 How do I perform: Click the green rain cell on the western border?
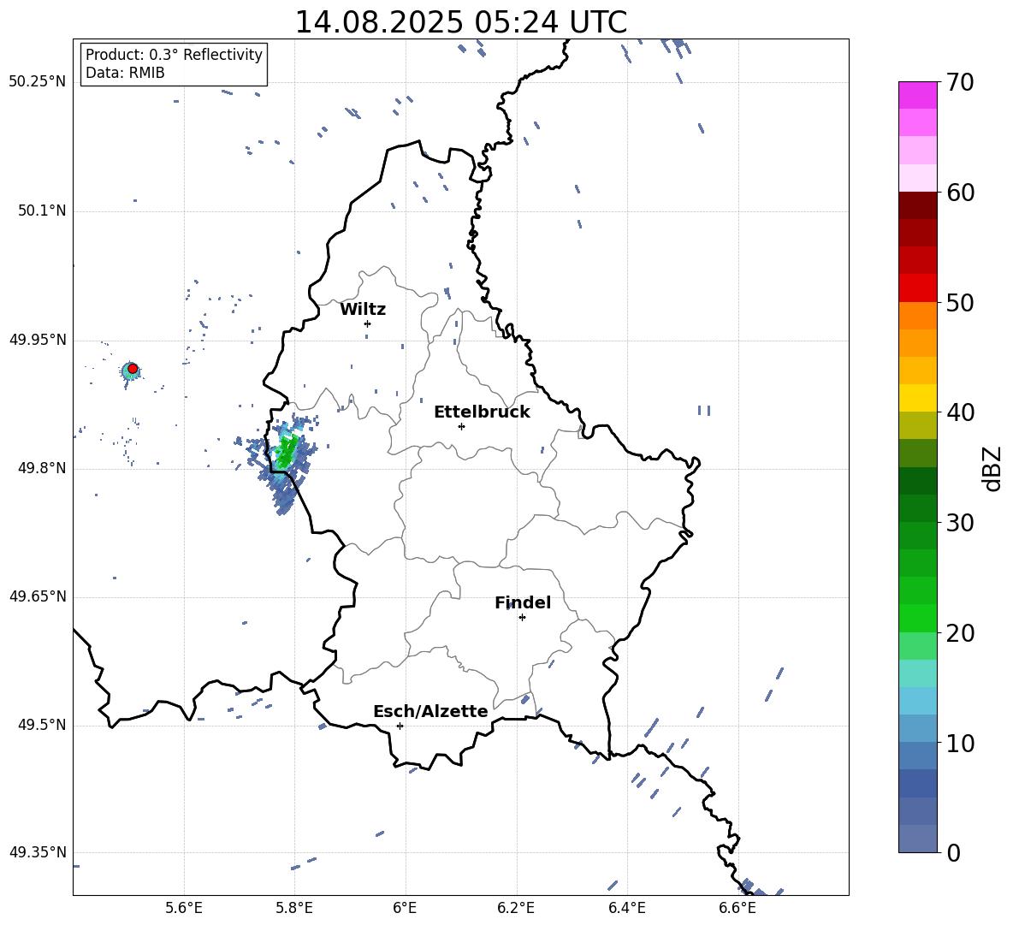click(286, 452)
